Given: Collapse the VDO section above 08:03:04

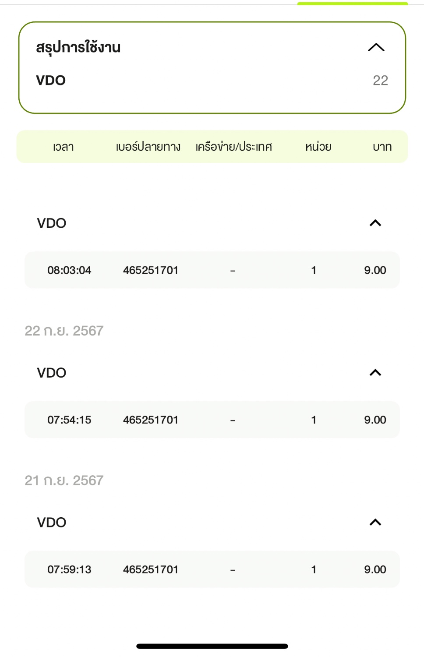Looking at the screenshot, I should coord(375,223).
